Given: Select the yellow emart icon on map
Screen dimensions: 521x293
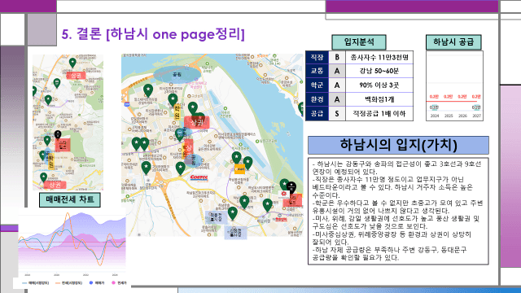Looking at the screenshot, I should 239,169.
